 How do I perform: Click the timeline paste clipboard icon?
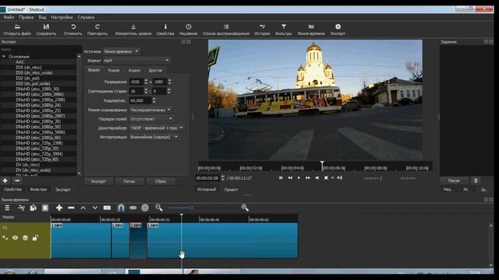[45, 208]
